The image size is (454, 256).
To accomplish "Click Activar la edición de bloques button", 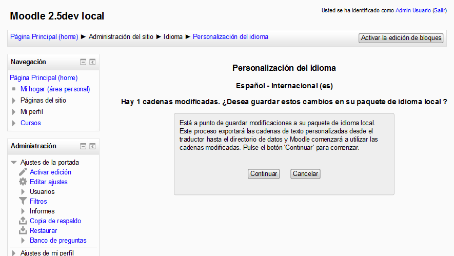I will pos(401,38).
